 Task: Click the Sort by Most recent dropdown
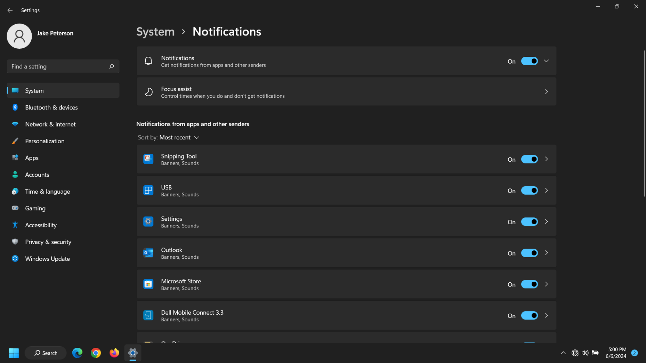click(169, 137)
